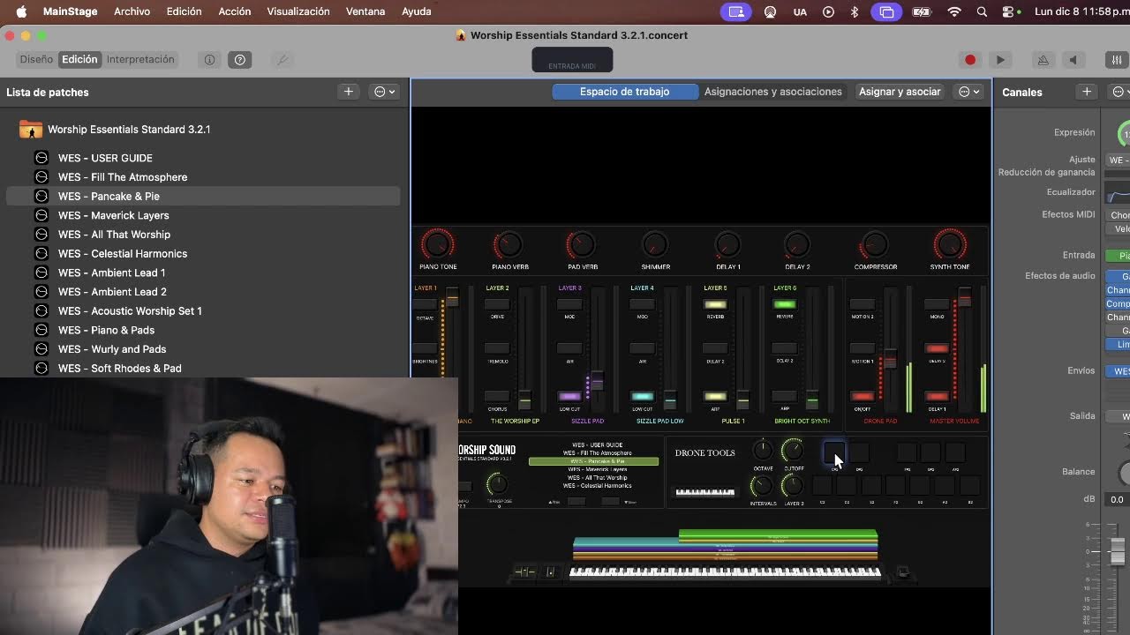1130x635 pixels.
Task: Click the patch icon beside WES - USER GUIDE
Action: coord(41,158)
